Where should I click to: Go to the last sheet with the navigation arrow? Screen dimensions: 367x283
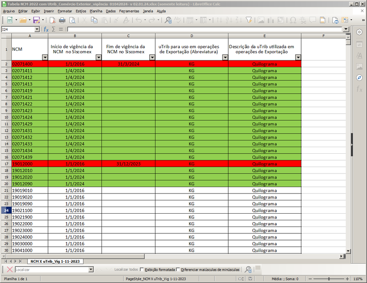[21, 261]
